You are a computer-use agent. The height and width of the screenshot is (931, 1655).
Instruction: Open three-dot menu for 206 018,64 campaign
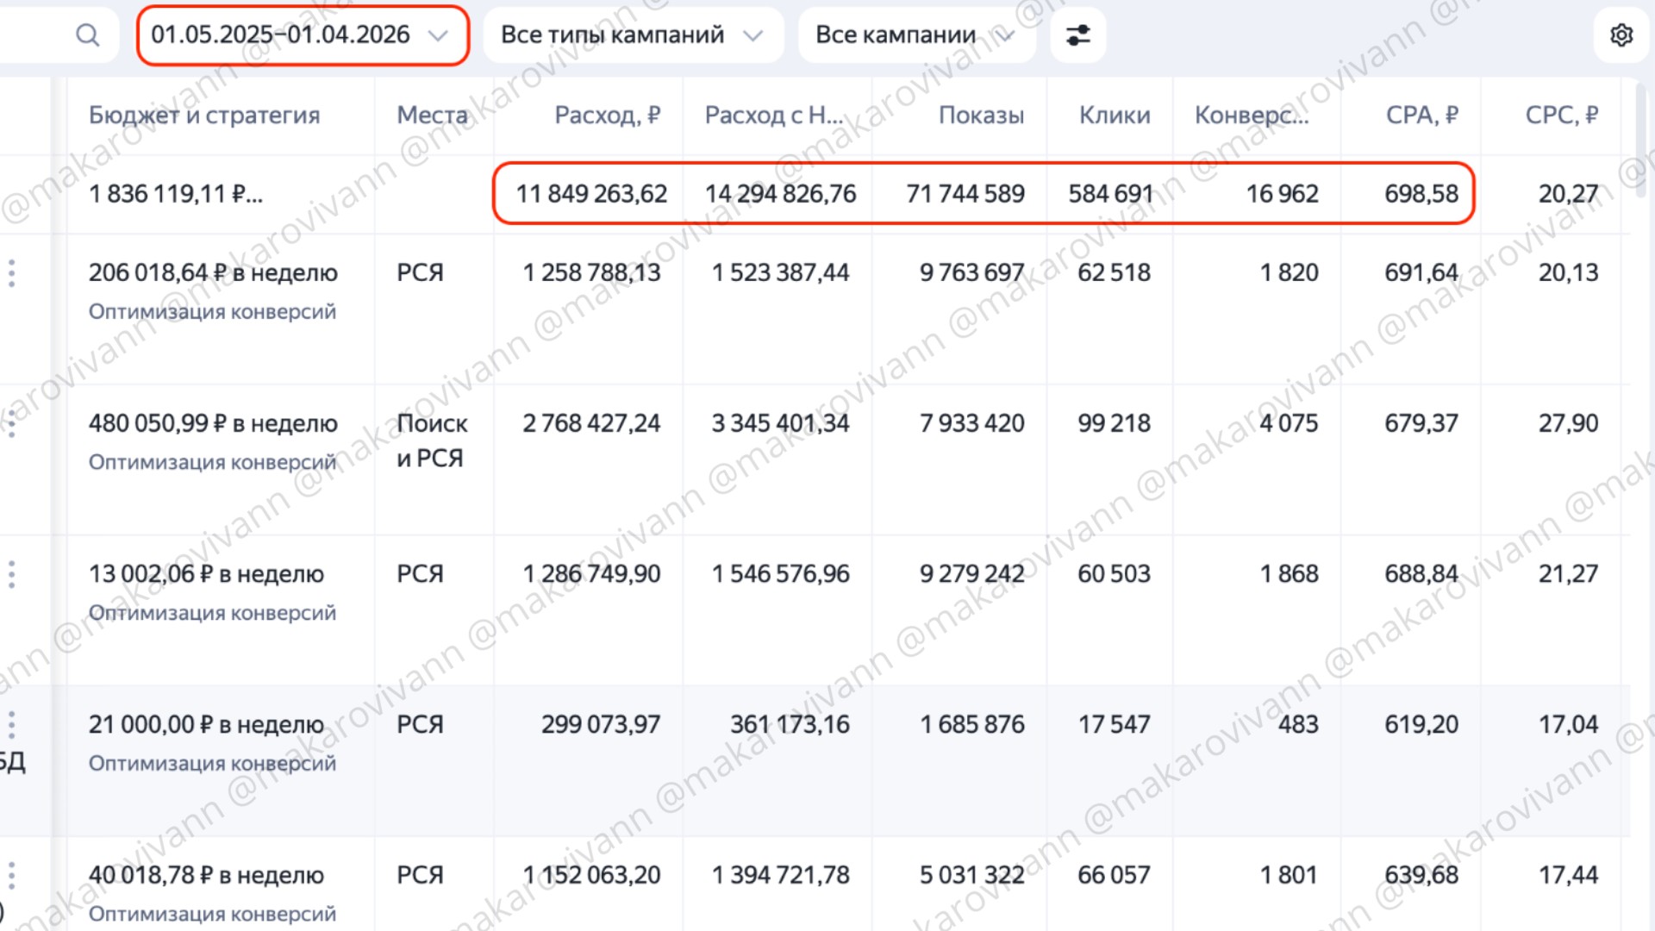(x=12, y=273)
